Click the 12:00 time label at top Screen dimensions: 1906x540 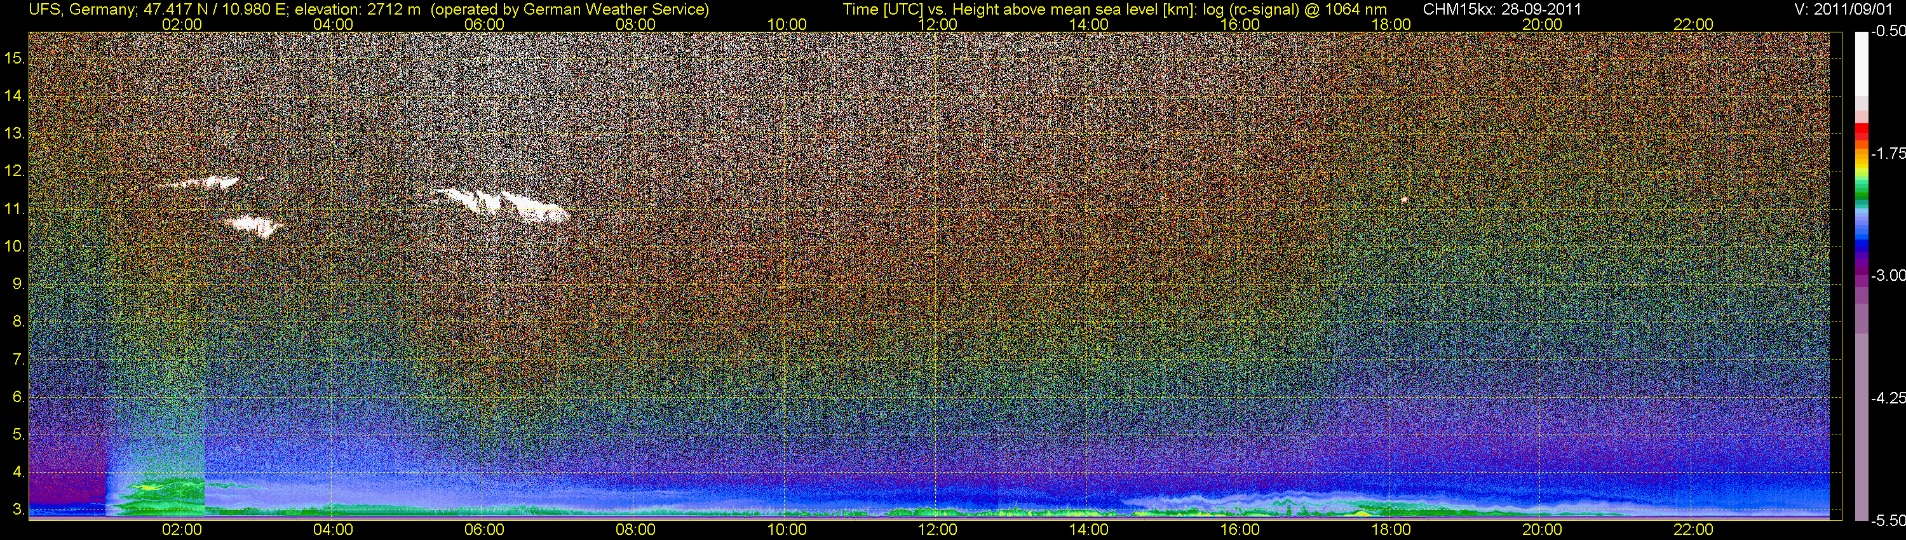tap(938, 24)
